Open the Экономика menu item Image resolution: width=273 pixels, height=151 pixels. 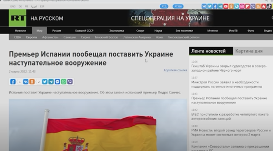click(116, 31)
